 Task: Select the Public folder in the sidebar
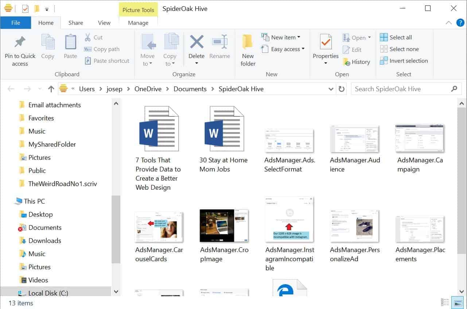37,171
